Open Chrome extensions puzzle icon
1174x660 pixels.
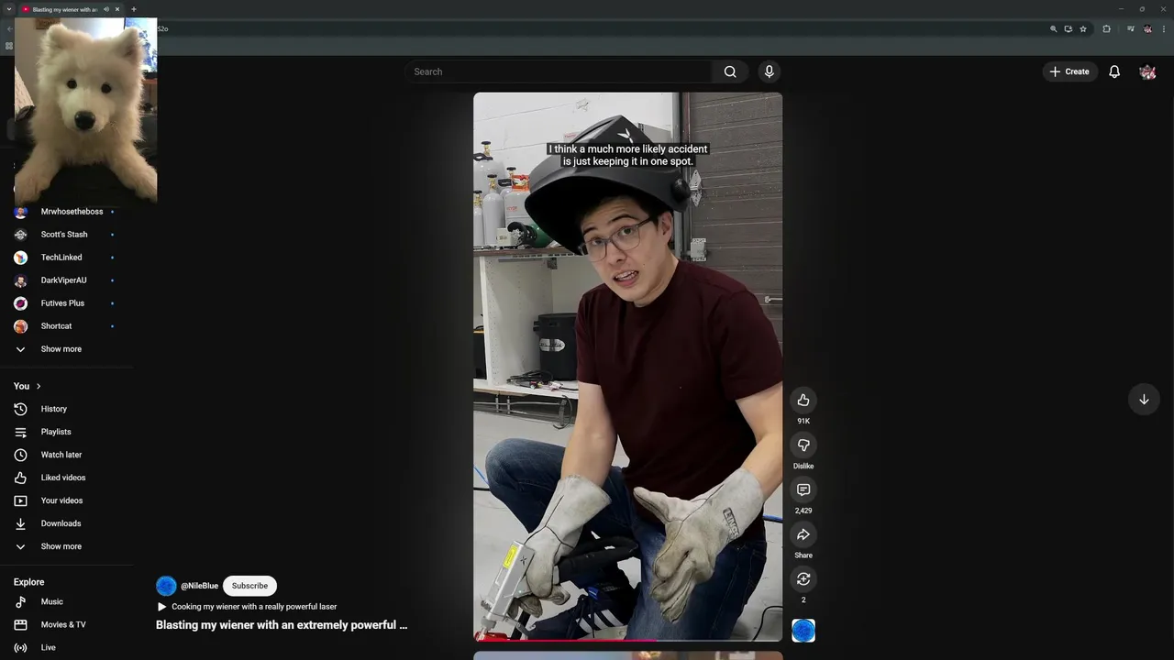[x=1106, y=29]
